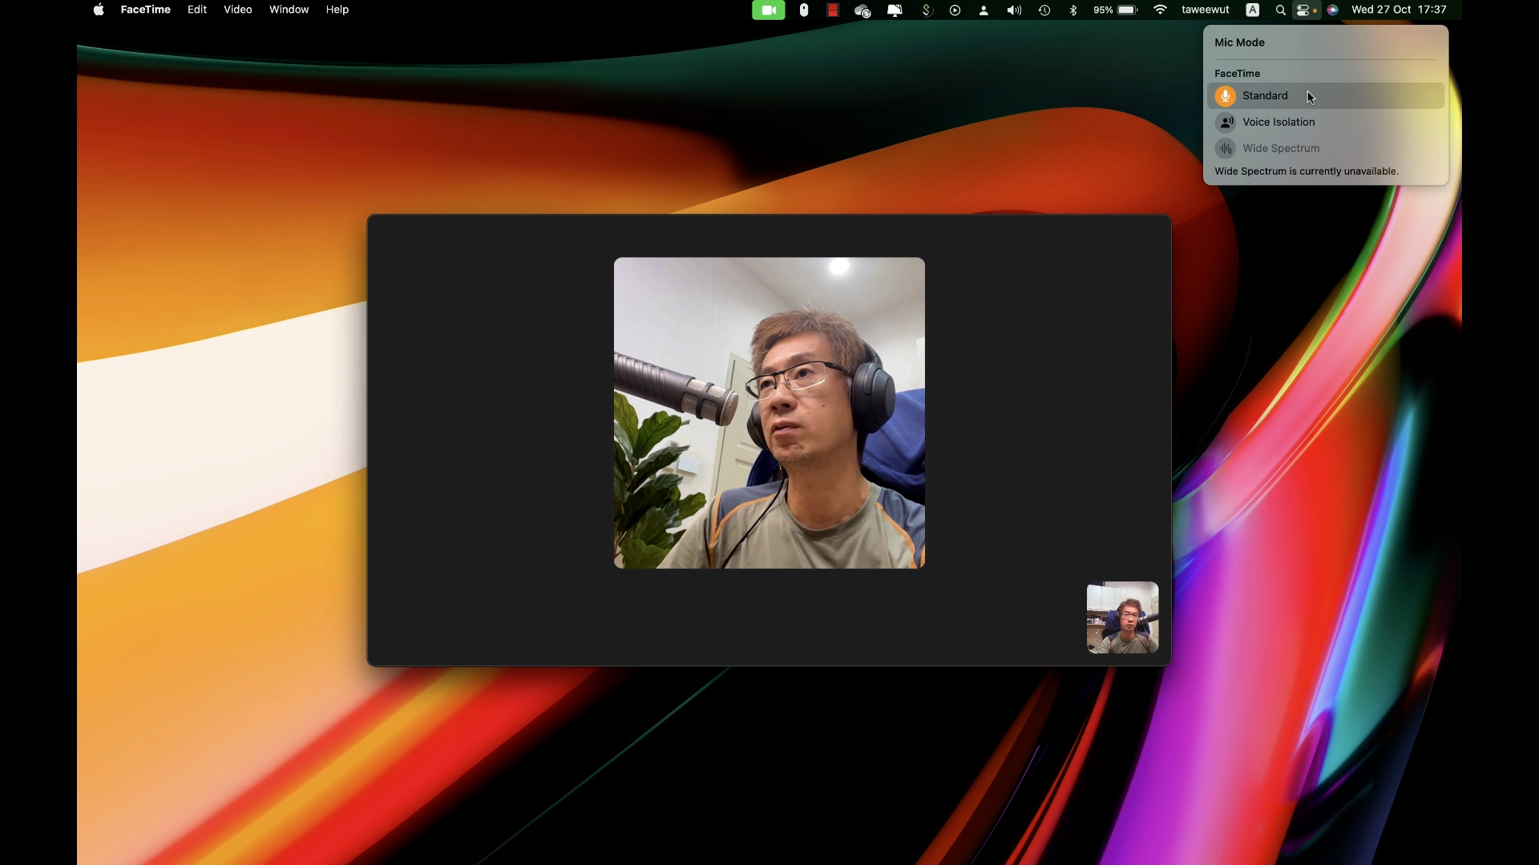This screenshot has height=865, width=1539.
Task: Click the Time Machine clock icon
Action: pos(1044,10)
